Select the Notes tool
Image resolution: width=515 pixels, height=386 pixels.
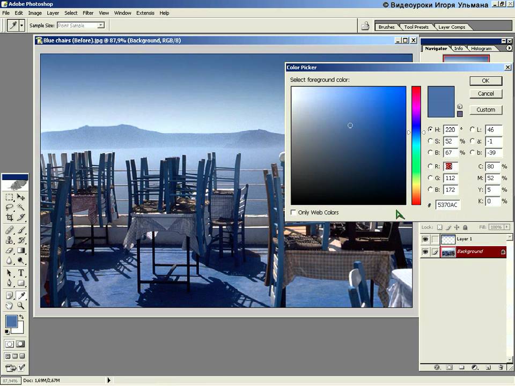pyautogui.click(x=9, y=296)
